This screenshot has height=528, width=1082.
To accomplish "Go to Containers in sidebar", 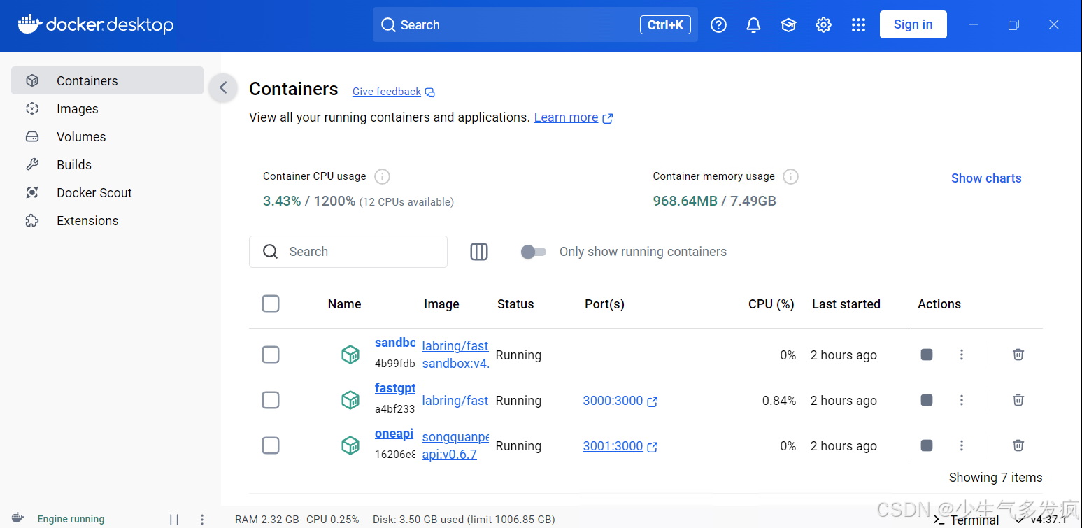I will (x=107, y=80).
